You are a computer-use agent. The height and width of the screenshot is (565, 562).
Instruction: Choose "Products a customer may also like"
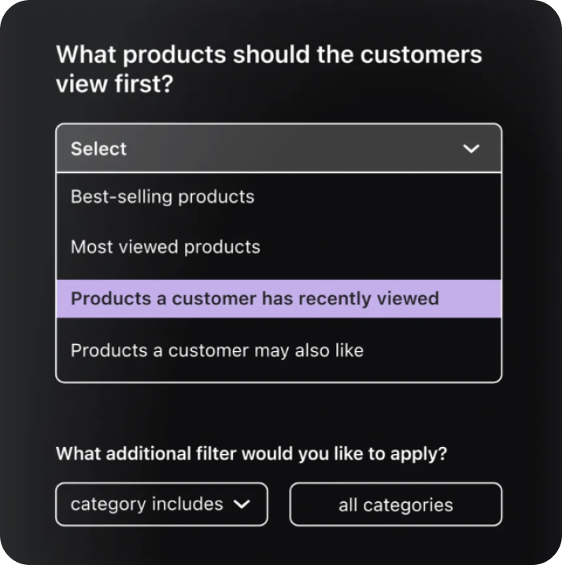tap(217, 350)
